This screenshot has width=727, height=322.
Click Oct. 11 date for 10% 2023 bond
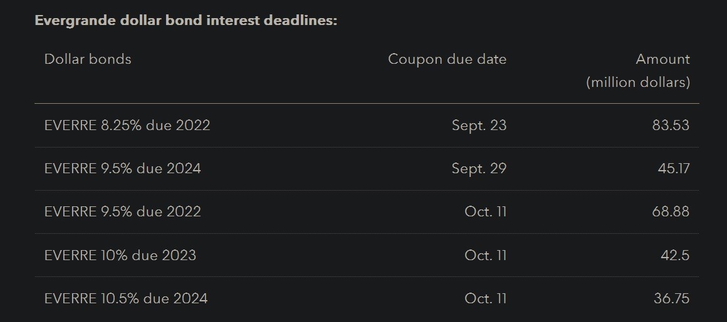pos(485,255)
